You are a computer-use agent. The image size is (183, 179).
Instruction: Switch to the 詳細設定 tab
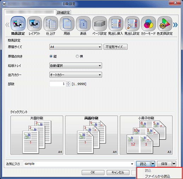(64, 12)
